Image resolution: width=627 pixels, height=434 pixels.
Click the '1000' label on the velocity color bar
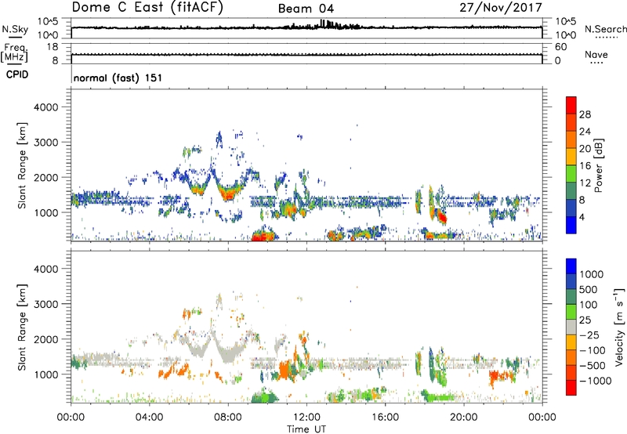pos(591,274)
